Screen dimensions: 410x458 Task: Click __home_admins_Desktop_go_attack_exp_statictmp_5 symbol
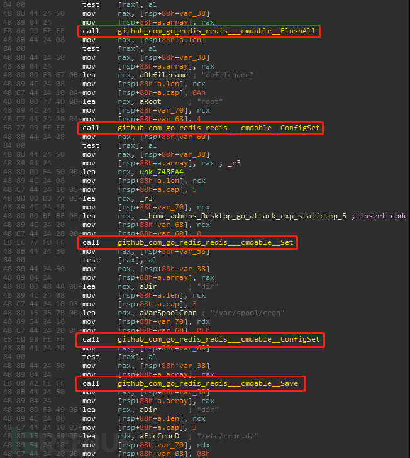pos(243,216)
